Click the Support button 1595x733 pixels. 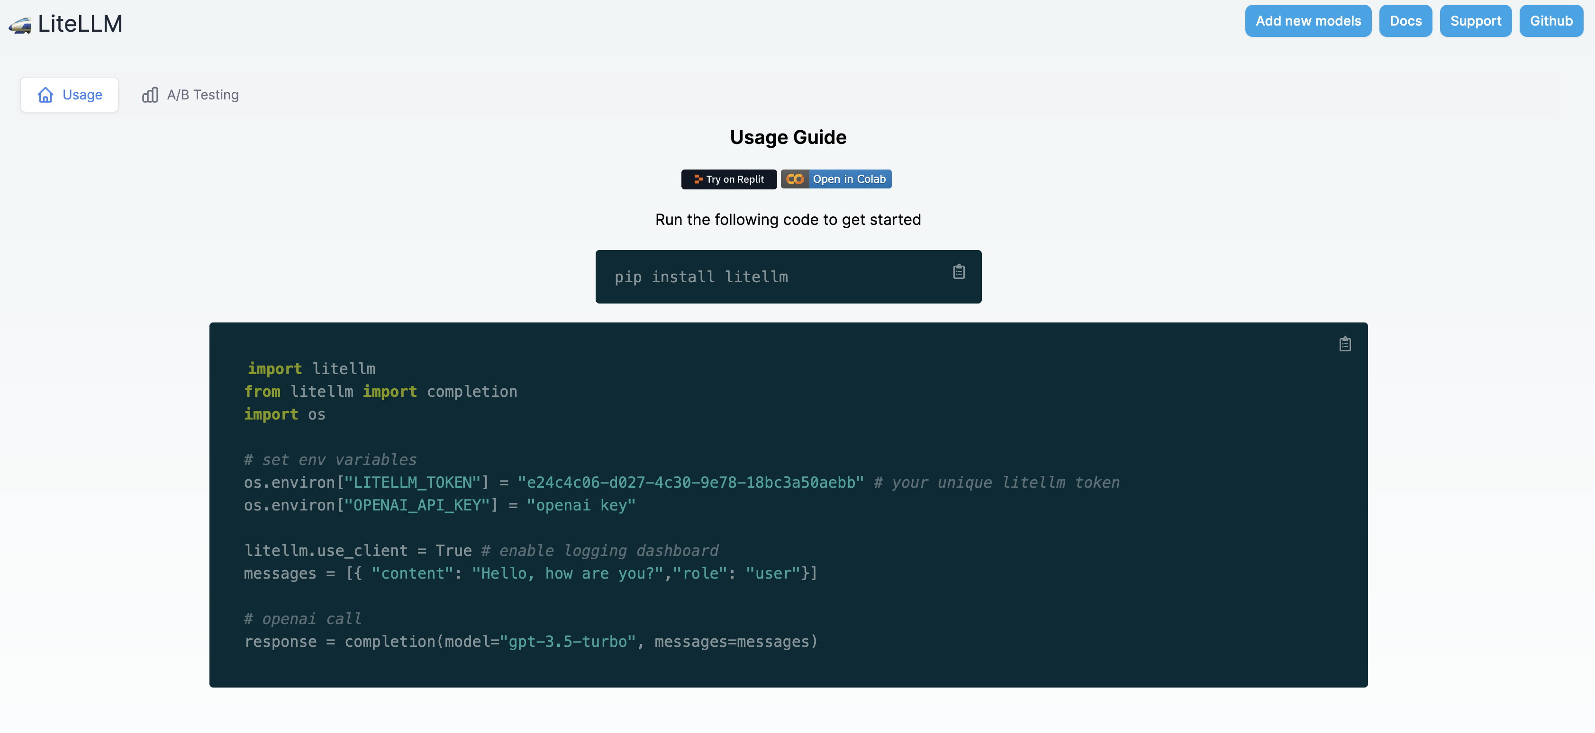pyautogui.click(x=1475, y=21)
